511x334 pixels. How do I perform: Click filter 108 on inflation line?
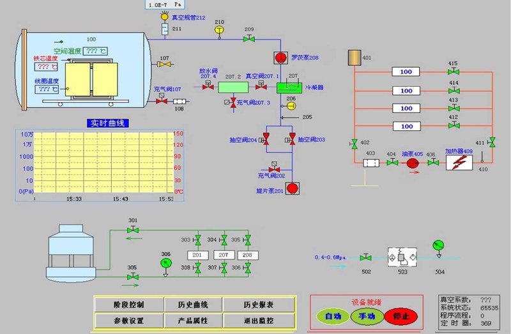tap(179, 102)
